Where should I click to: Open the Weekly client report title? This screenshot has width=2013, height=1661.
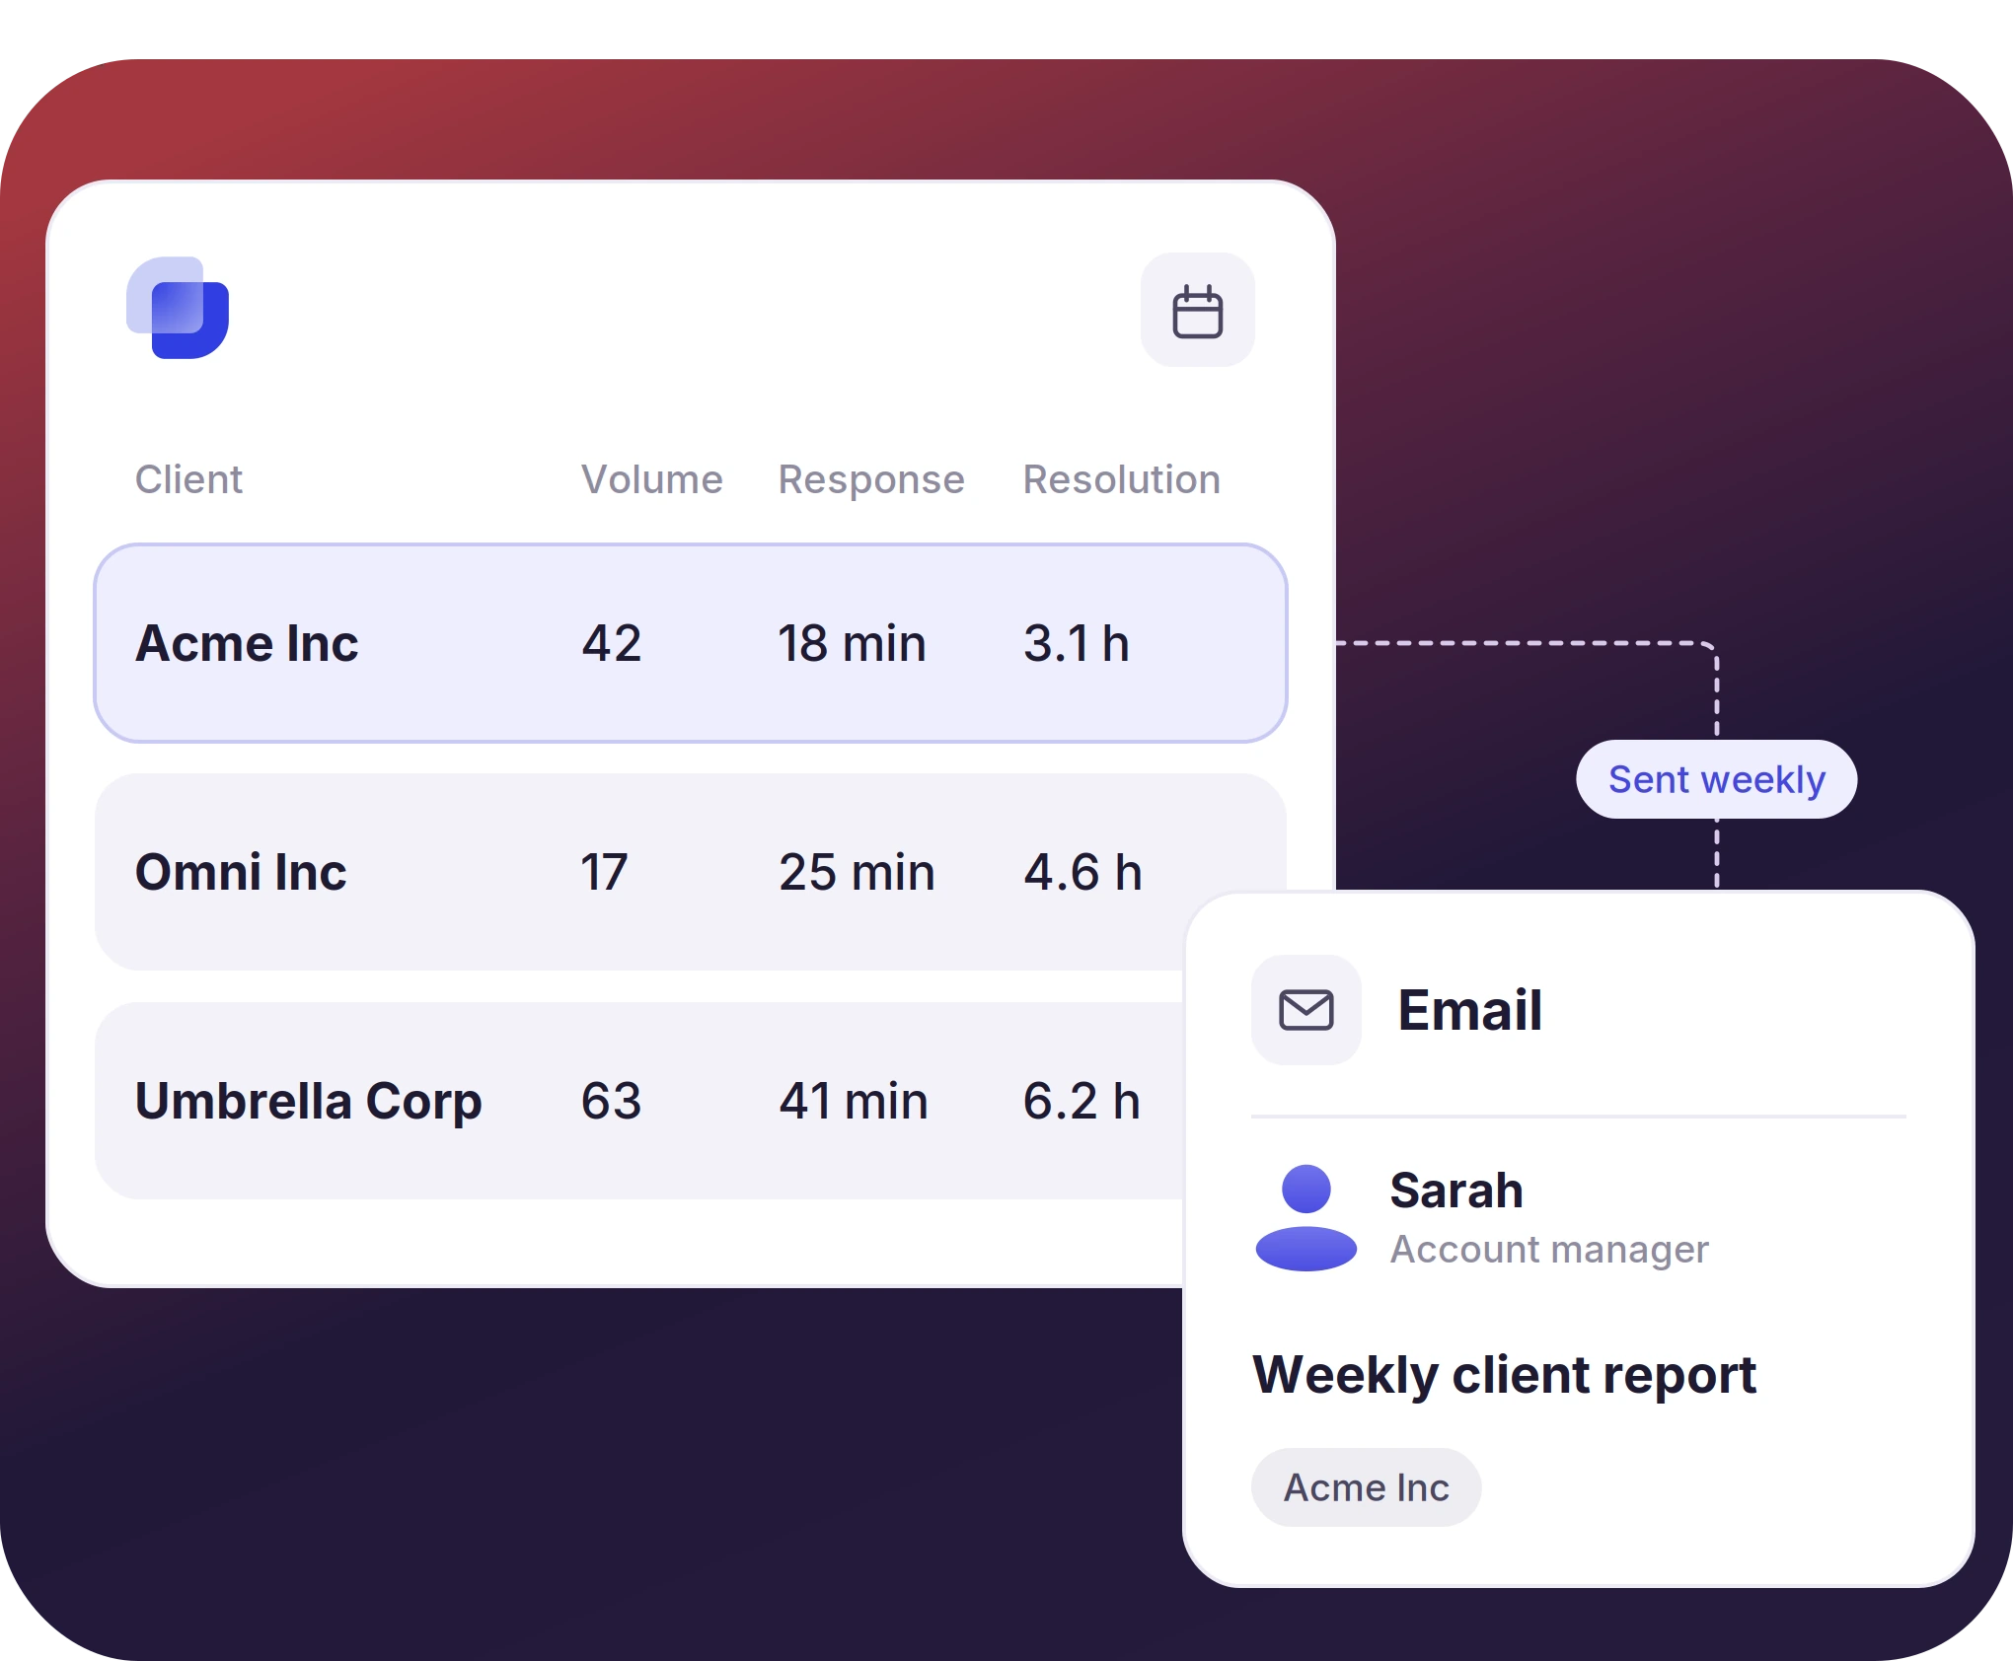pyautogui.click(x=1504, y=1375)
